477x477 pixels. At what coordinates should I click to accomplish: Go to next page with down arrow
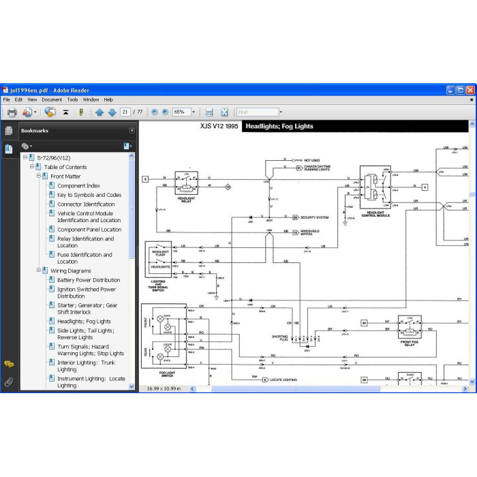112,112
